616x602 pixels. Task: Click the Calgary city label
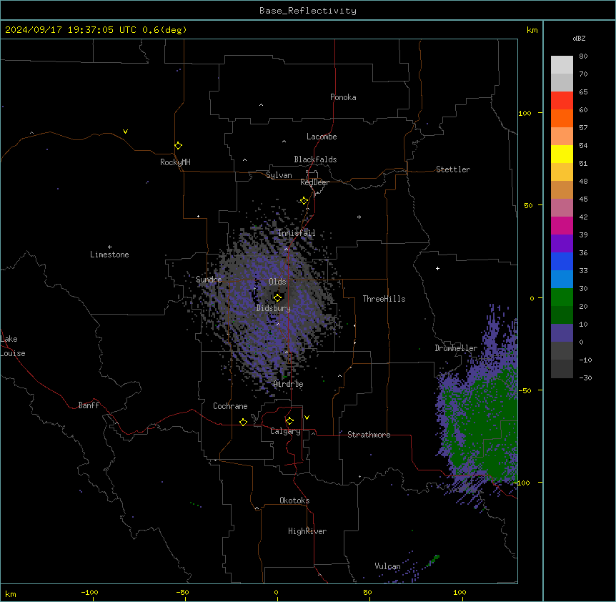pyautogui.click(x=285, y=431)
